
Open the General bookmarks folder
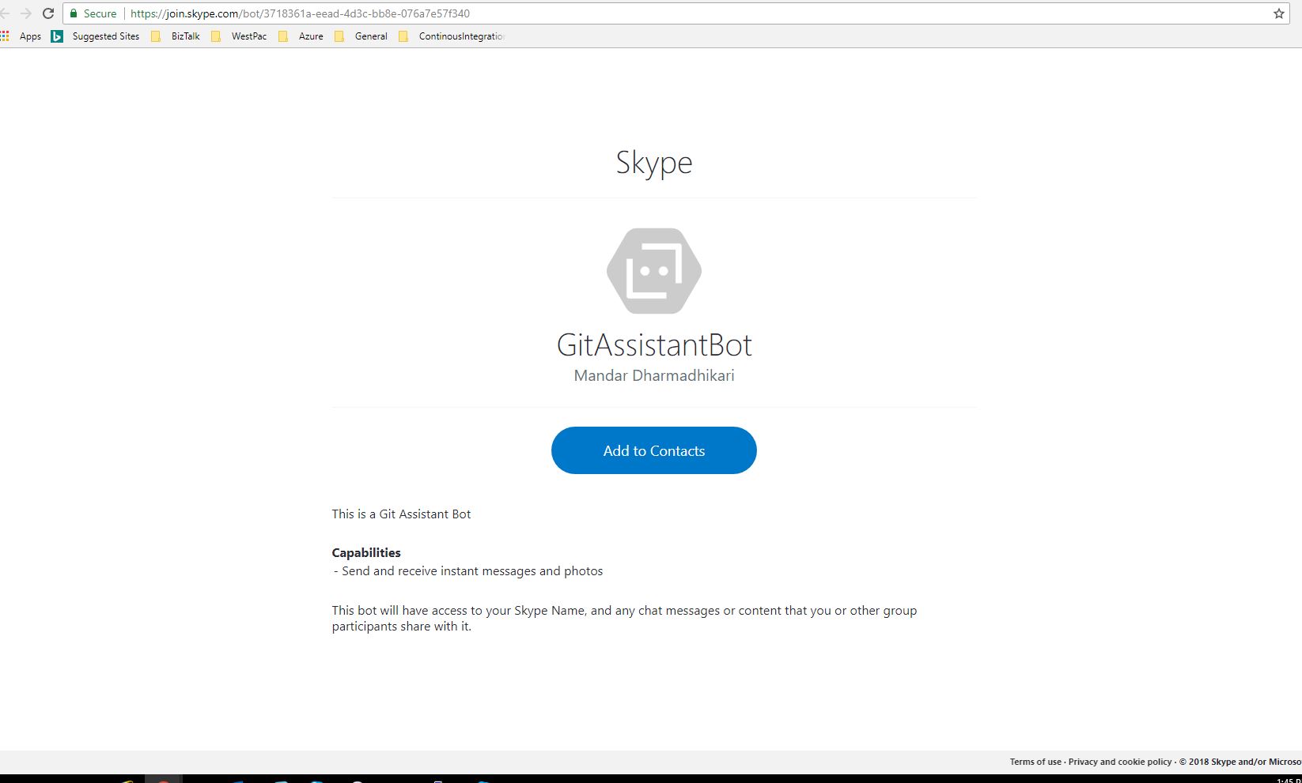coord(361,36)
